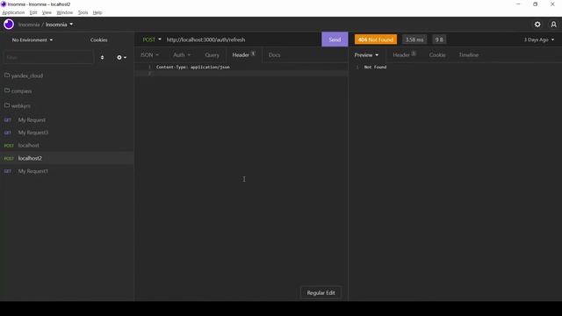Select the My Request3 item

67,133
